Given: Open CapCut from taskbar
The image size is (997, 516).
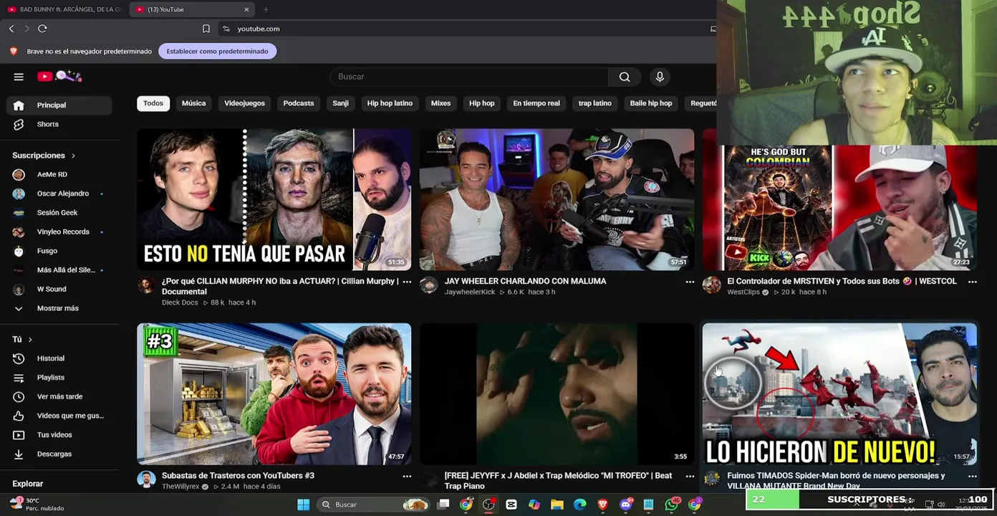Looking at the screenshot, I should [x=511, y=505].
